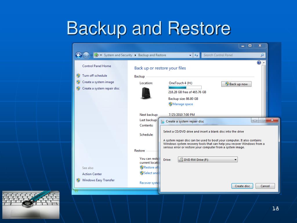This screenshot has height=223, width=297.
Task: Click the slide number 18
Action: (x=276, y=208)
